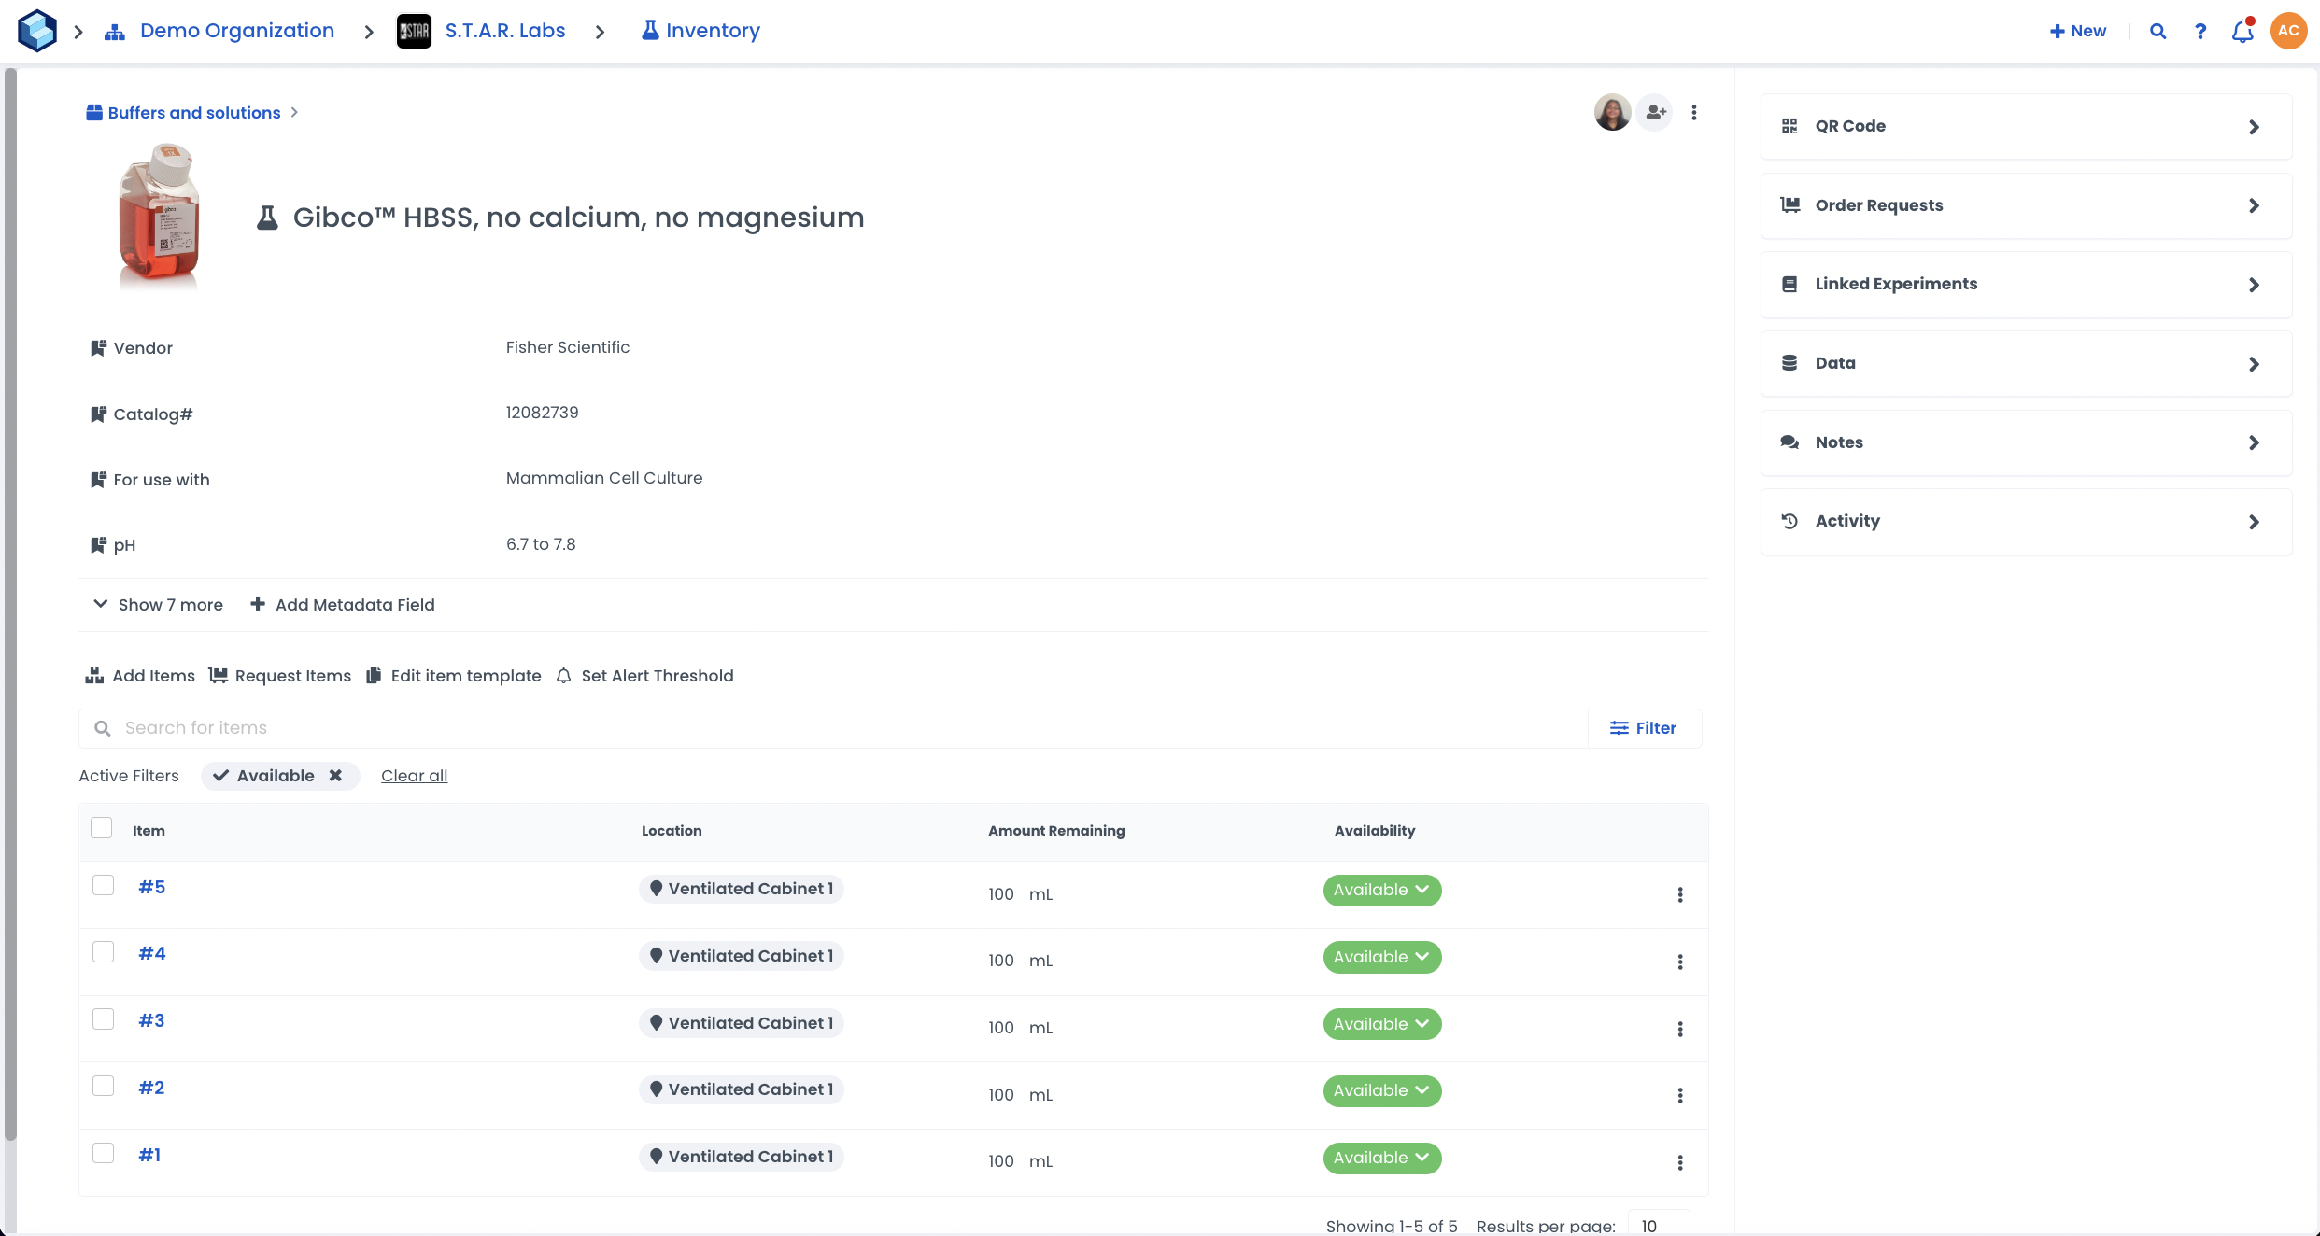Expand Show 7 more metadata fields
The height and width of the screenshot is (1236, 2320).
[x=158, y=605]
